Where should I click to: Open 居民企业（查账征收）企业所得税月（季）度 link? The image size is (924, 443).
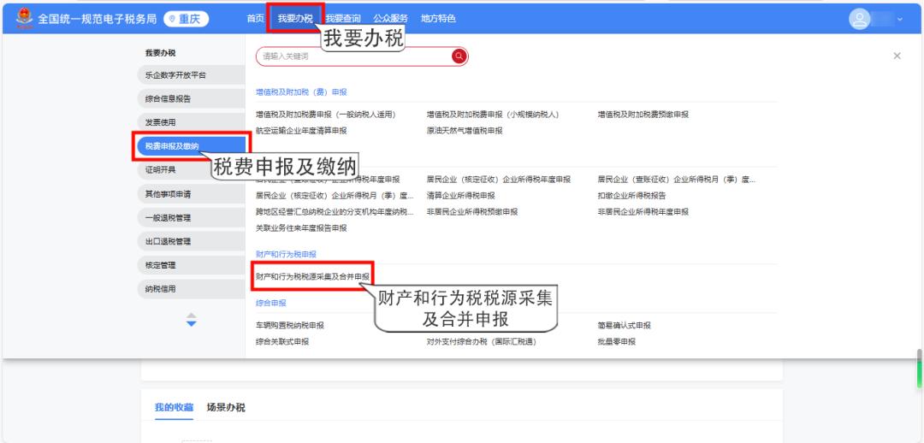tap(677, 179)
